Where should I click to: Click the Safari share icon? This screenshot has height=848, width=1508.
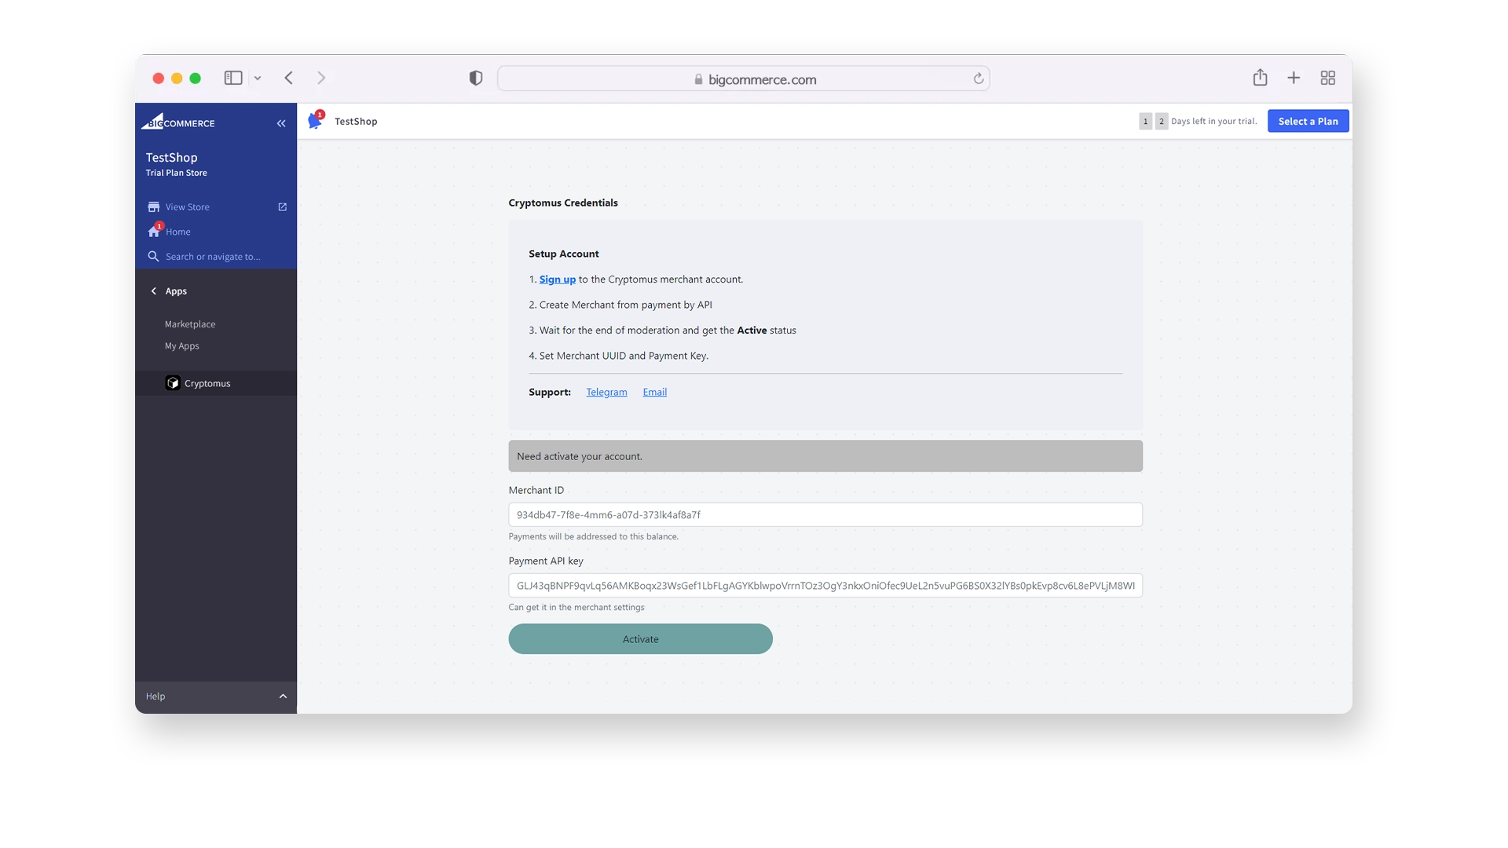click(1260, 78)
